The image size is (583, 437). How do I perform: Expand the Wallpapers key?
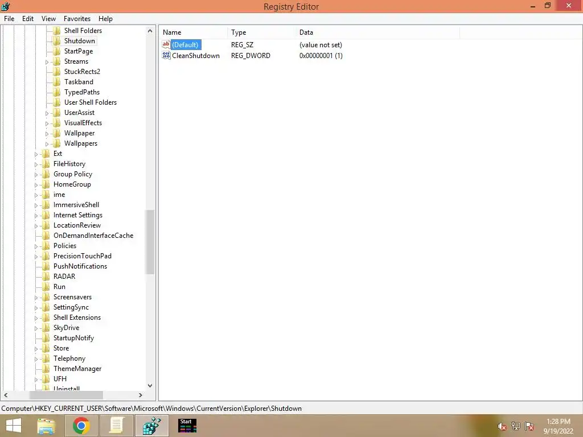[47, 144]
